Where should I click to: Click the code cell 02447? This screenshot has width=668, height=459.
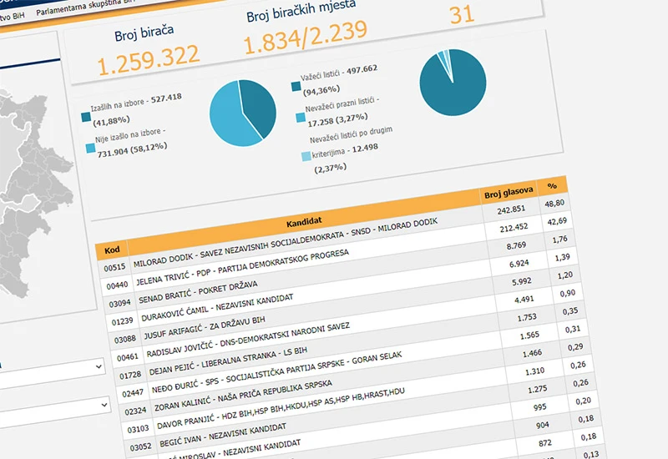click(x=133, y=393)
